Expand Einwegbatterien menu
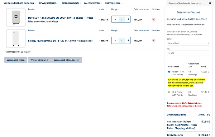This screenshot has height=137, width=215. [49, 3]
